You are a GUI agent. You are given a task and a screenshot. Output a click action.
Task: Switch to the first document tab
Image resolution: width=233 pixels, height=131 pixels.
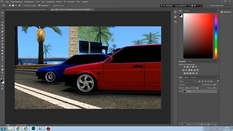[x=26, y=9]
